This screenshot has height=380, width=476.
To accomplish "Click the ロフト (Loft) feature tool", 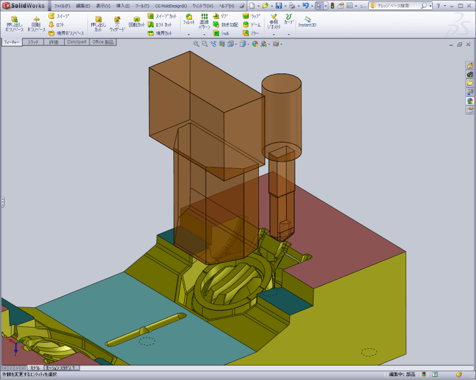I will coord(56,25).
